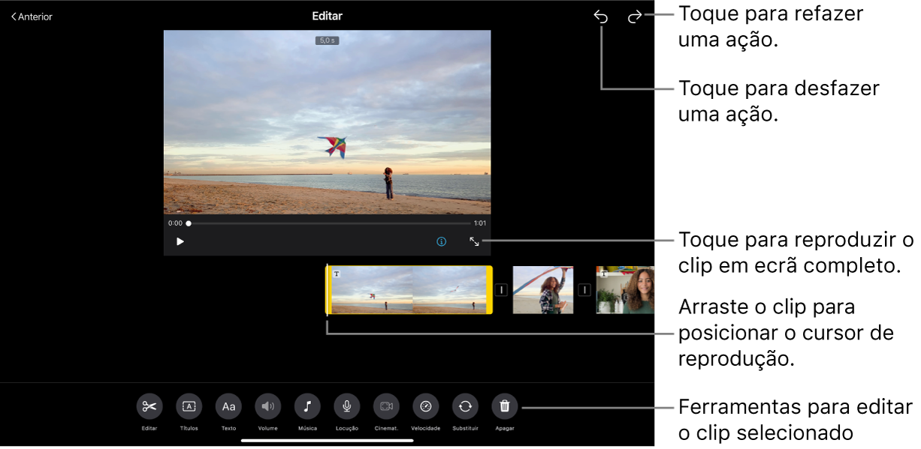
Task: Select the smiling woman selfie clip
Action: click(x=625, y=290)
